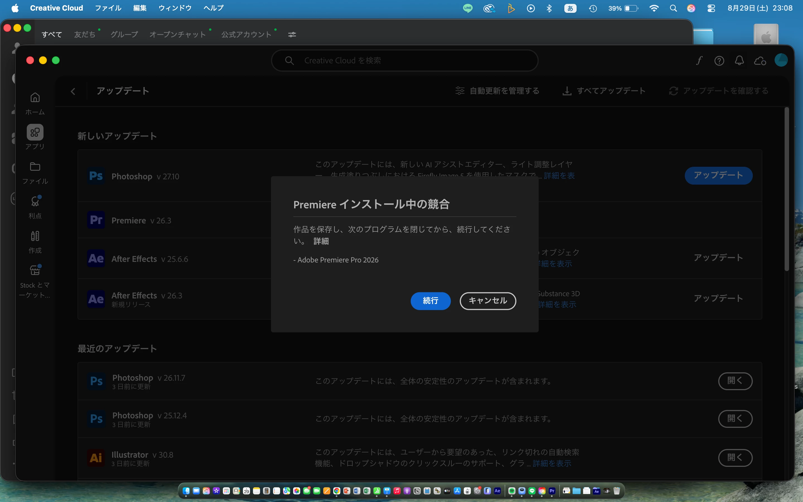Open the ヘルプ menu
Screen dimensions: 803x502
(213, 8)
